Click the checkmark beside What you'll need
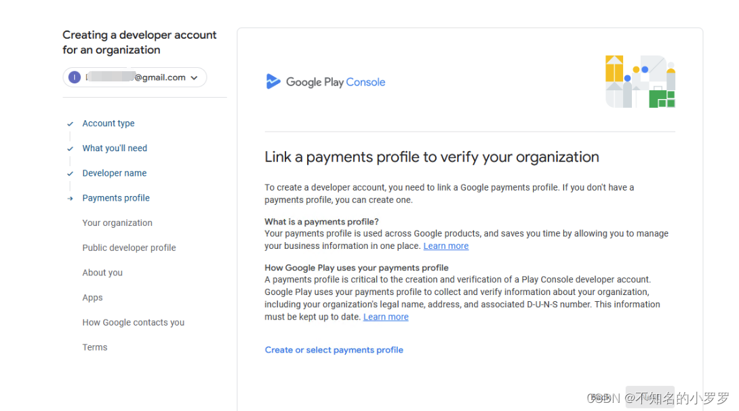This screenshot has height=411, width=739. click(x=71, y=149)
